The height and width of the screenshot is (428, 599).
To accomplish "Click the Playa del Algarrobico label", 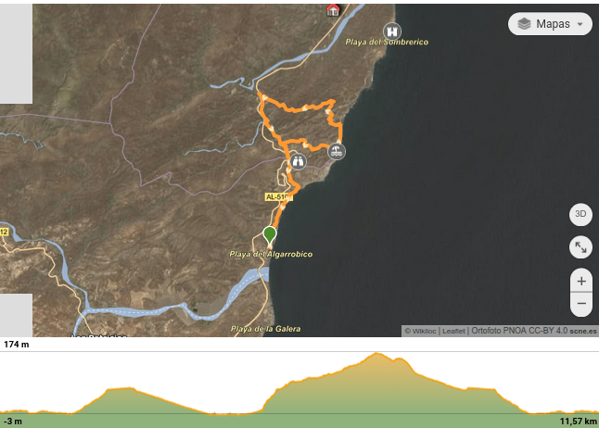I will (x=270, y=254).
